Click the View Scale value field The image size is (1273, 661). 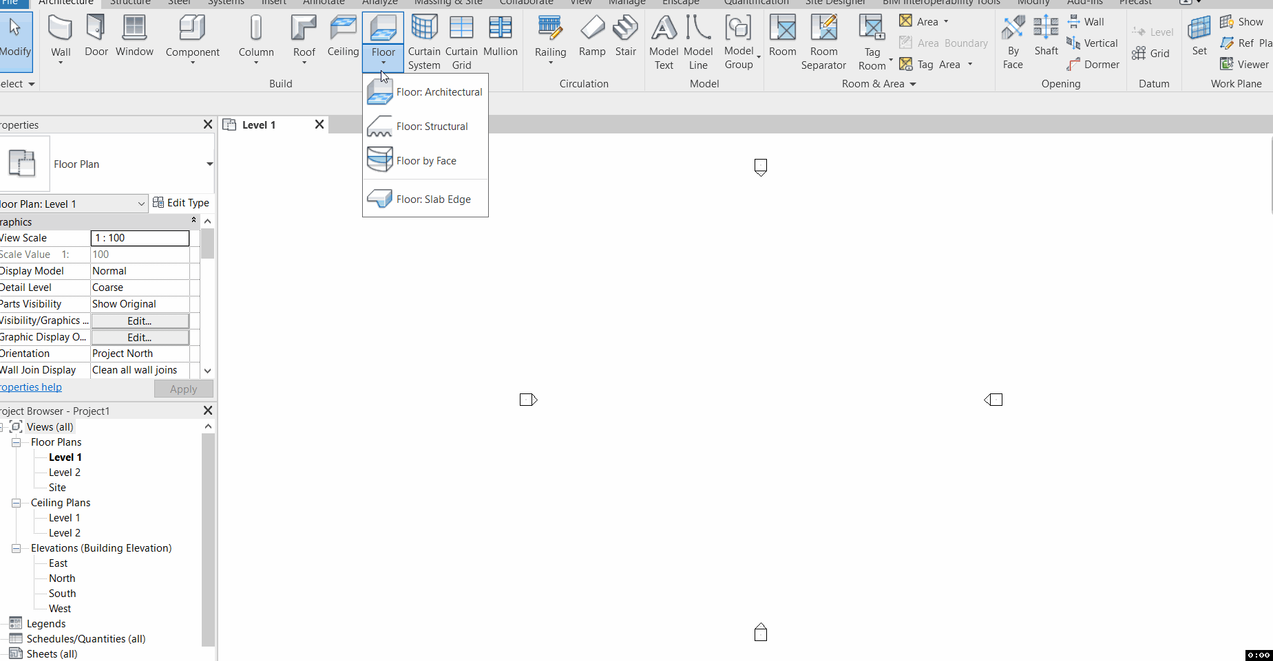tap(140, 237)
